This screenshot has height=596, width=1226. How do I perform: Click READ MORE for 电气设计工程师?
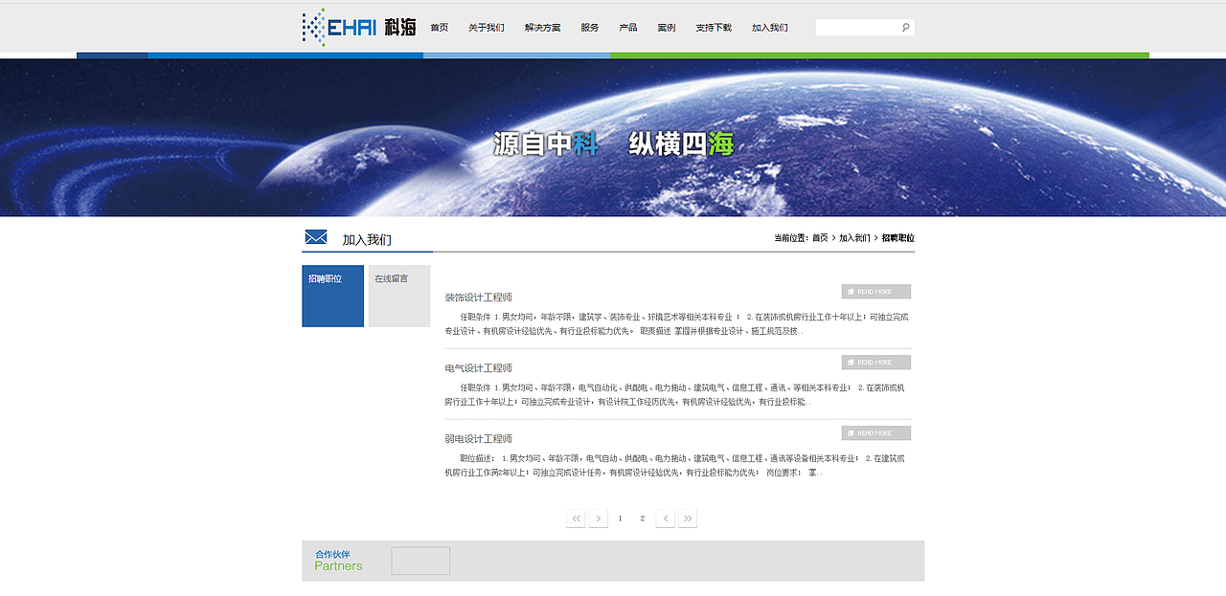(x=876, y=363)
